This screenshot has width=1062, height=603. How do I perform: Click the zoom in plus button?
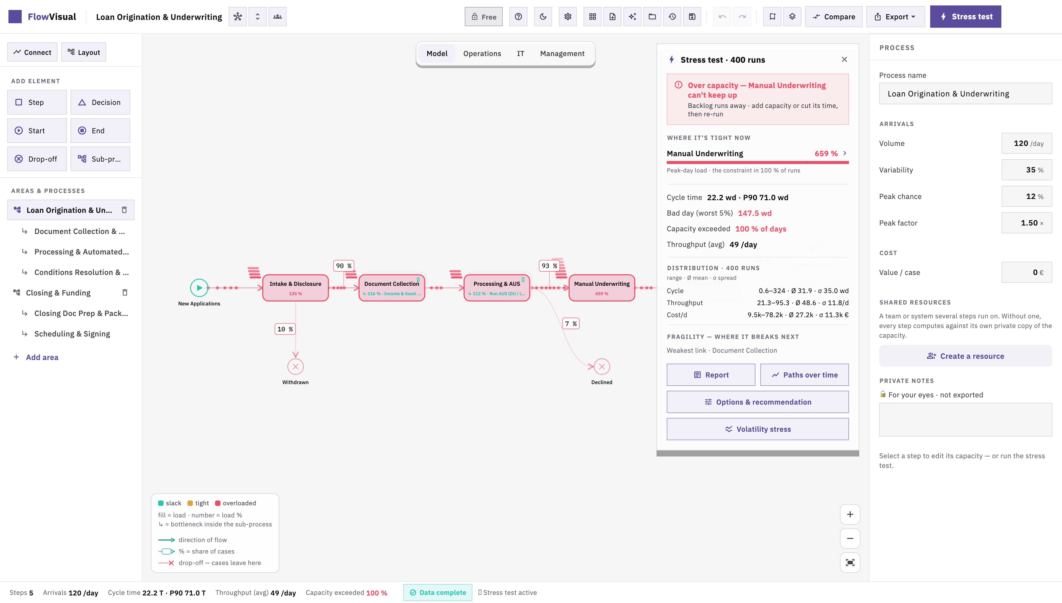(x=850, y=514)
